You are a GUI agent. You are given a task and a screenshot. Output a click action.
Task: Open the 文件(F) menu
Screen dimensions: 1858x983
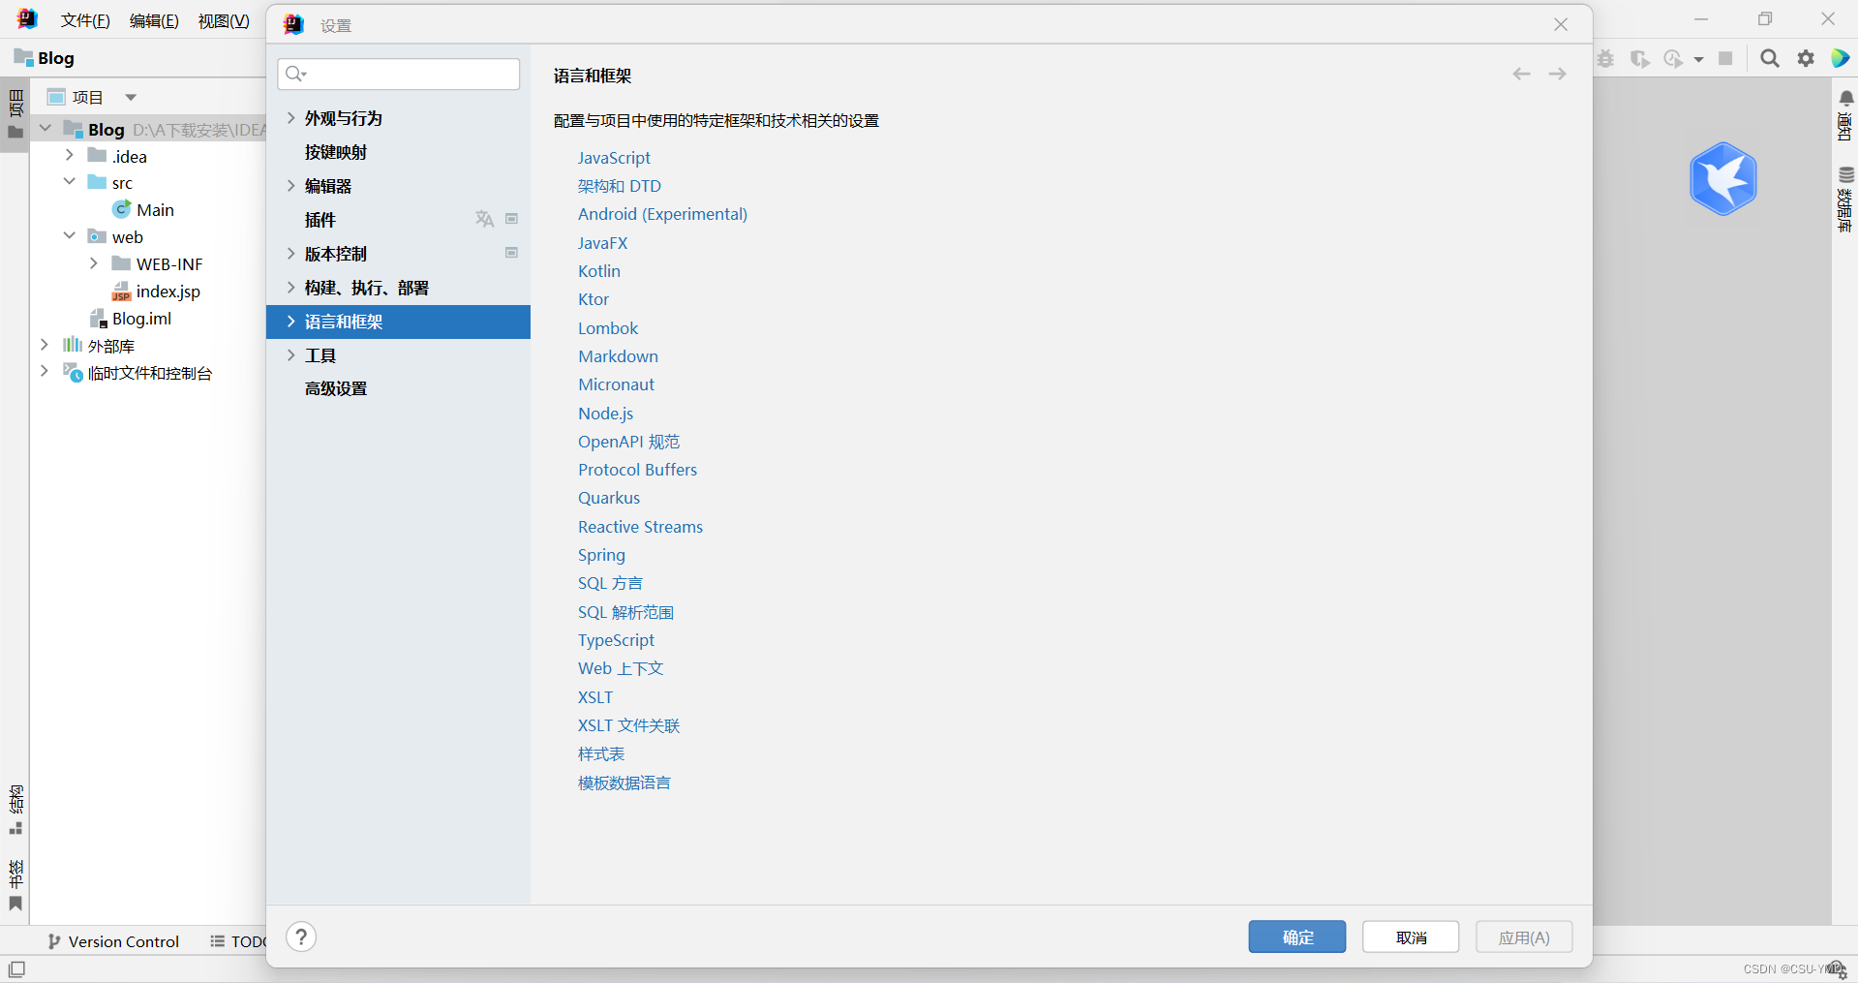pyautogui.click(x=85, y=20)
